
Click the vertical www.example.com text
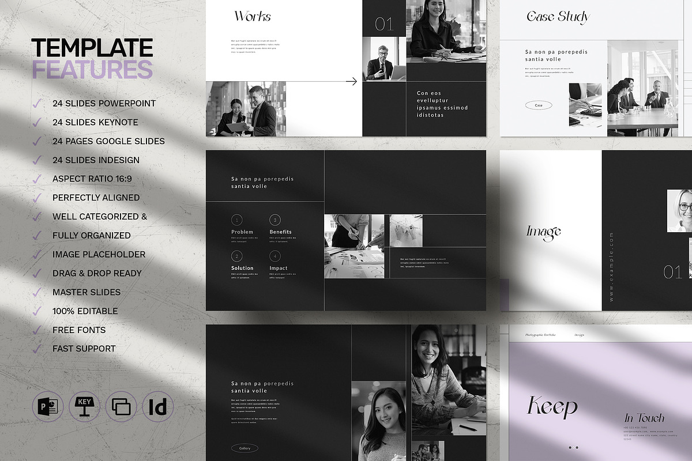coord(612,266)
